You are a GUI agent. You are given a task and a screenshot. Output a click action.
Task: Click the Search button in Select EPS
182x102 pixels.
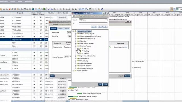click(94, 27)
